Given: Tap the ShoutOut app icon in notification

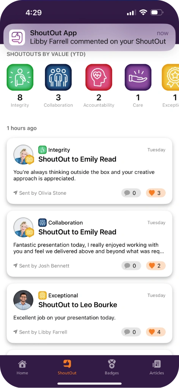Looking at the screenshot, I should point(17,38).
